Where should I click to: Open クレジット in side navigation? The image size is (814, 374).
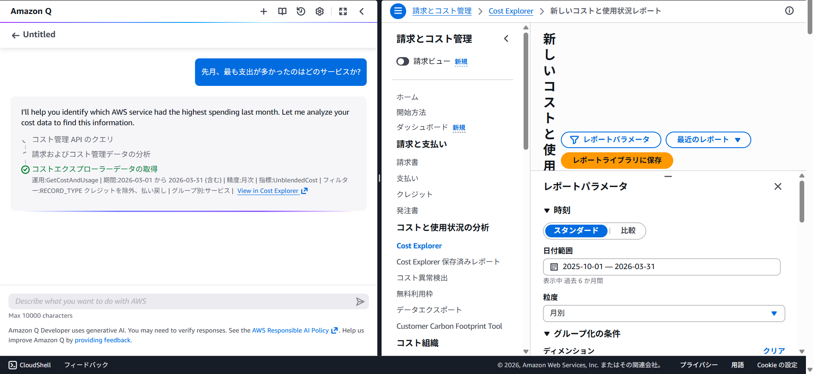[x=415, y=195]
